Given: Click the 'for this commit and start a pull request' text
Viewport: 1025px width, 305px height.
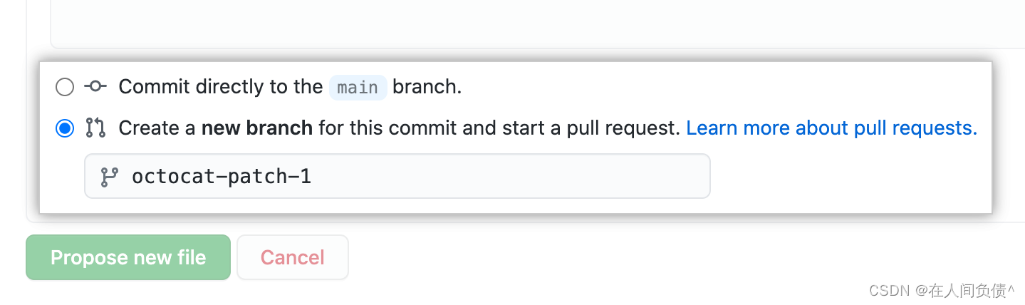Looking at the screenshot, I should click(x=499, y=128).
